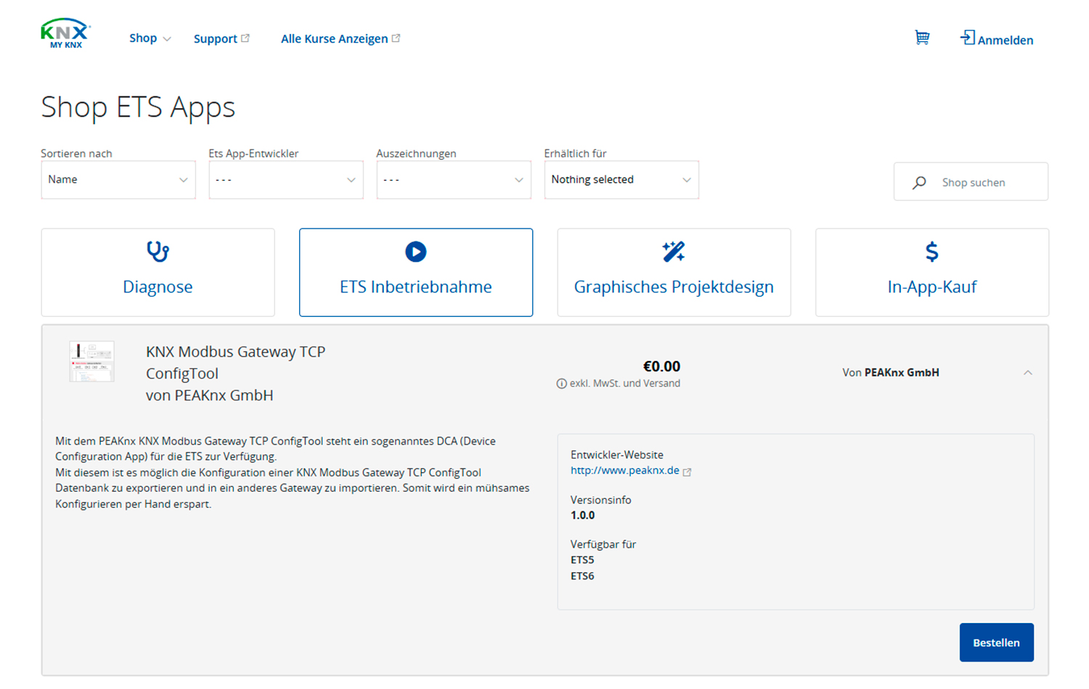Select the Diagnose category tab
Screen dimensions: 1089x689
(158, 273)
